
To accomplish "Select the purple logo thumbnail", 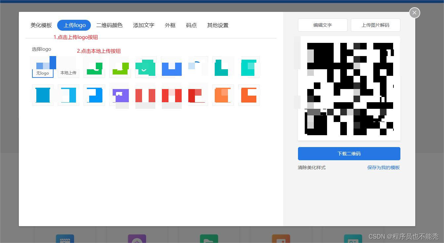I will click(x=120, y=95).
